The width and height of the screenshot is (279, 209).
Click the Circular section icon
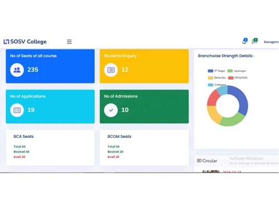199,161
